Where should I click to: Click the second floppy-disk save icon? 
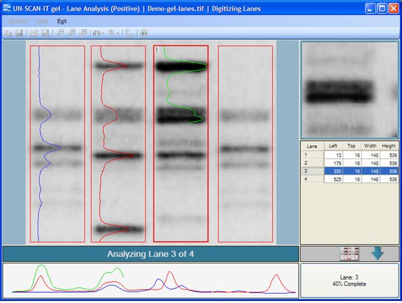tap(45, 33)
